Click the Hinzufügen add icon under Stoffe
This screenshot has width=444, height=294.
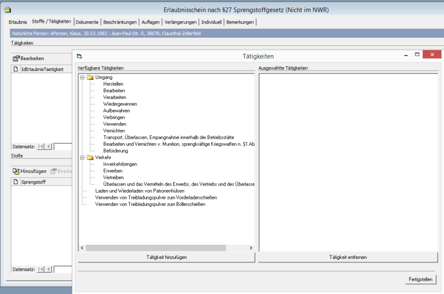coord(16,171)
